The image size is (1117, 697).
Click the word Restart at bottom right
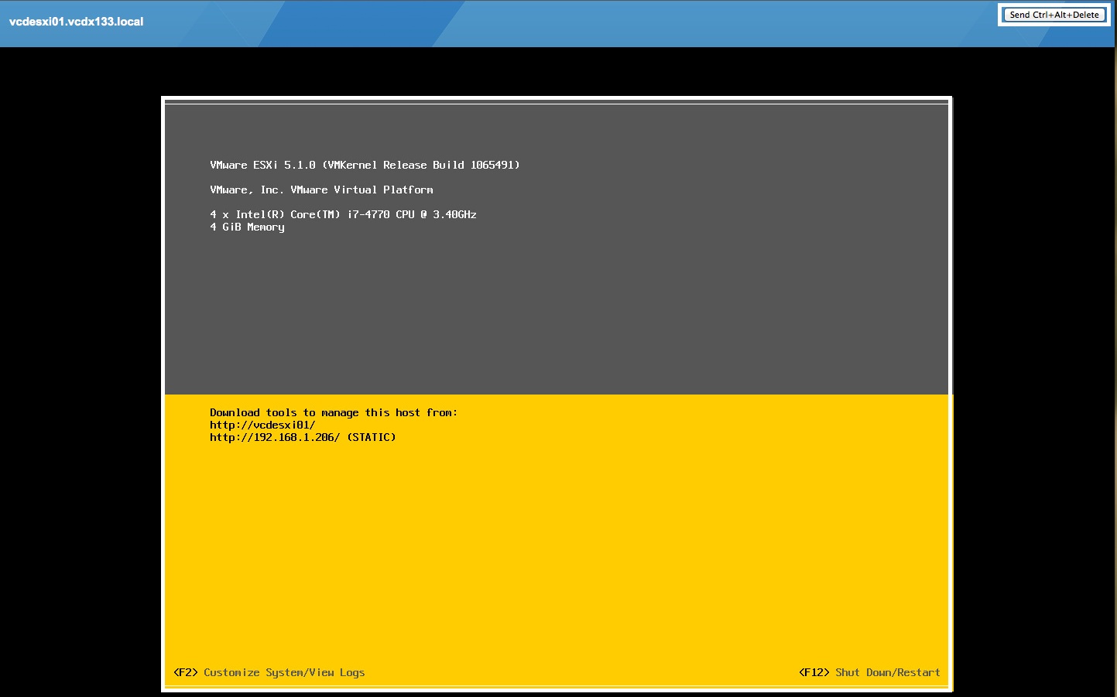pos(919,672)
